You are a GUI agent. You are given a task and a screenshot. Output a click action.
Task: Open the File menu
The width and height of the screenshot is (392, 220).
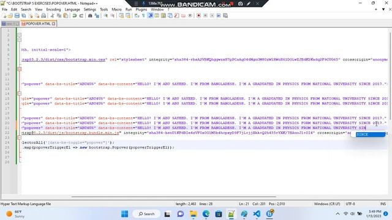(x=4, y=10)
